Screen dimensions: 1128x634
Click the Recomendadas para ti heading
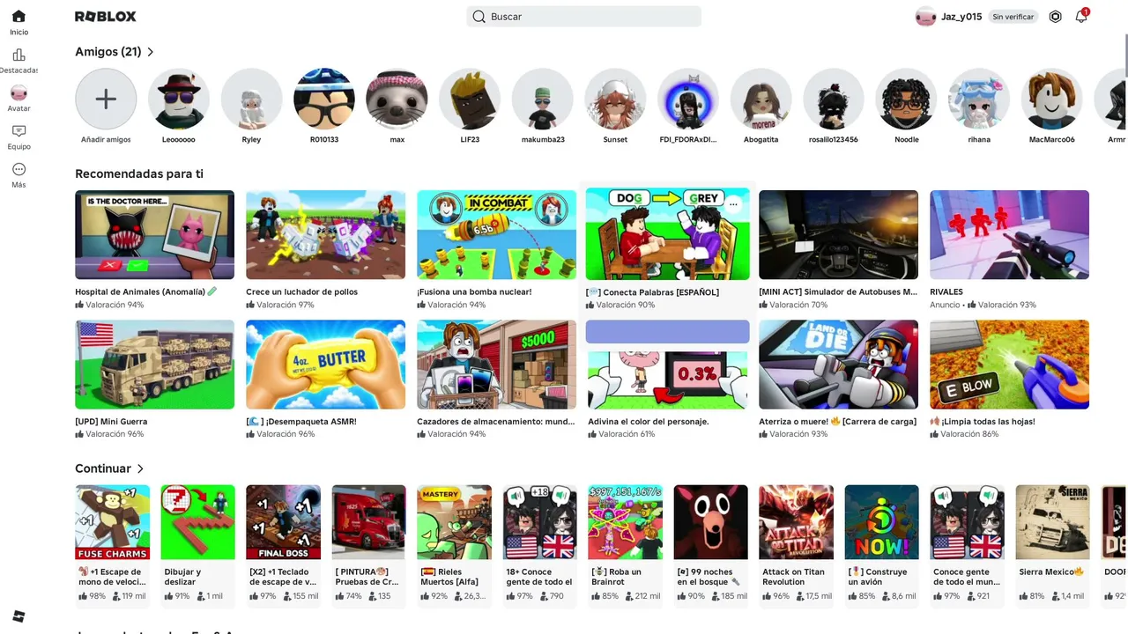tap(139, 174)
